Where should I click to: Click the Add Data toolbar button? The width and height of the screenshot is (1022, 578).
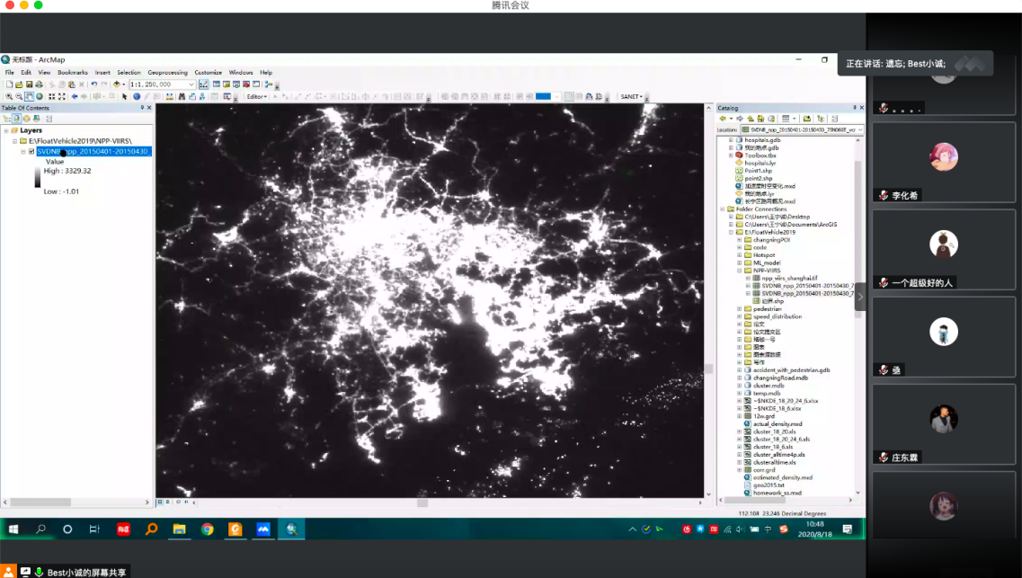(118, 84)
